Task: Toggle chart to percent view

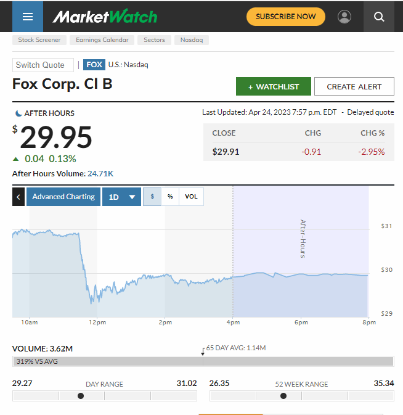Action: (x=170, y=197)
